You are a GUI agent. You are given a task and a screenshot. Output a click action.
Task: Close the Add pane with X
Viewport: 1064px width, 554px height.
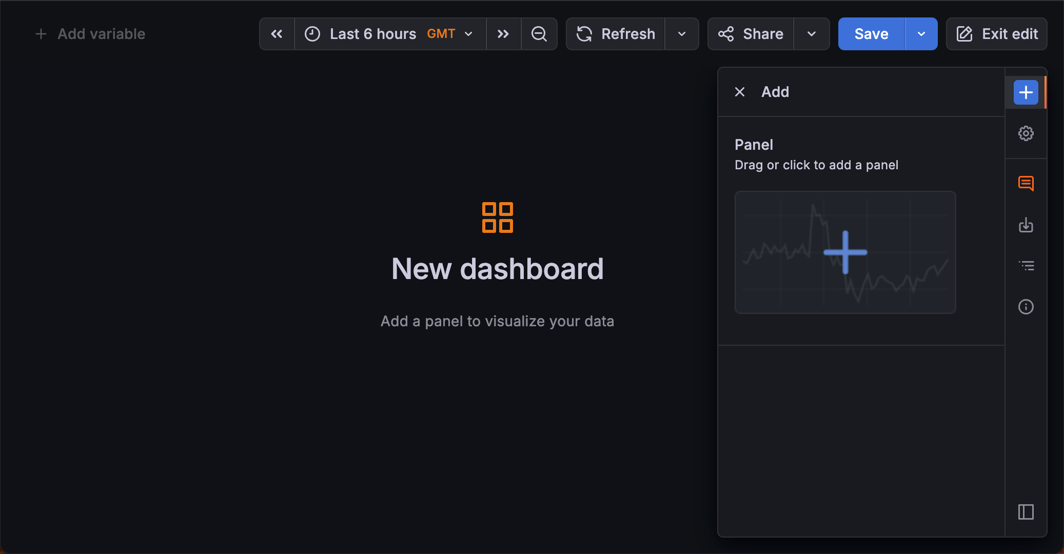pyautogui.click(x=739, y=92)
